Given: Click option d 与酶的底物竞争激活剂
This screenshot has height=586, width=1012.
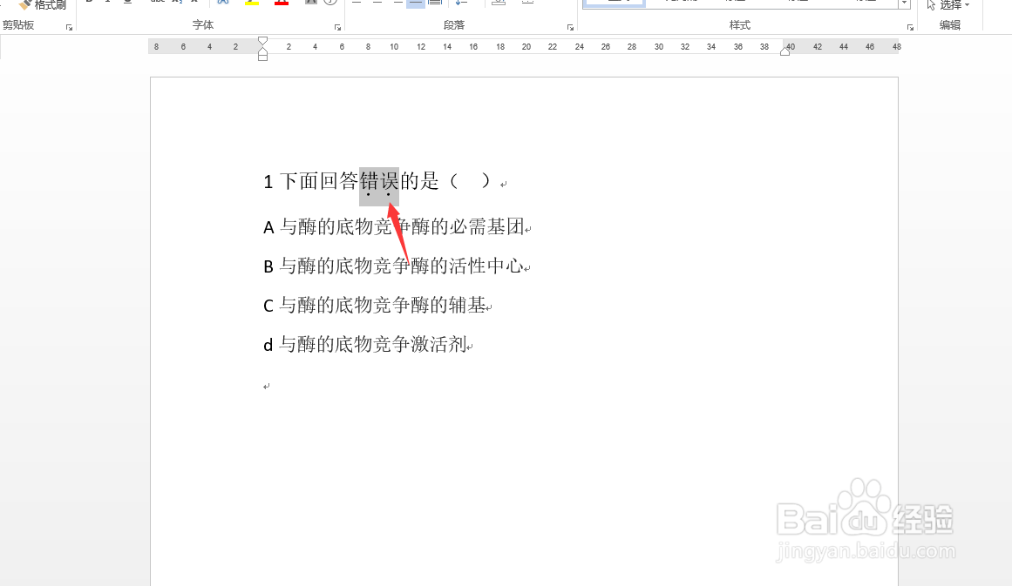Looking at the screenshot, I should [364, 345].
